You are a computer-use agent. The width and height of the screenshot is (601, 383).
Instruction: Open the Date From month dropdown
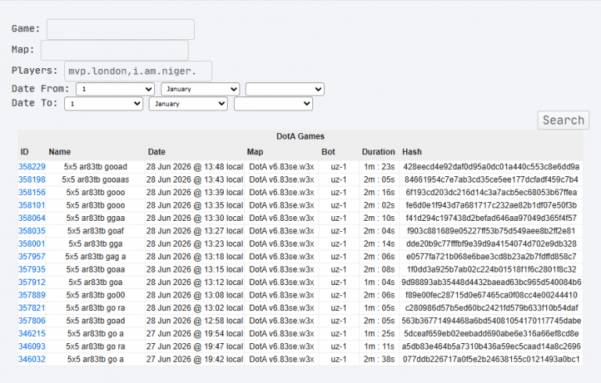(x=200, y=89)
